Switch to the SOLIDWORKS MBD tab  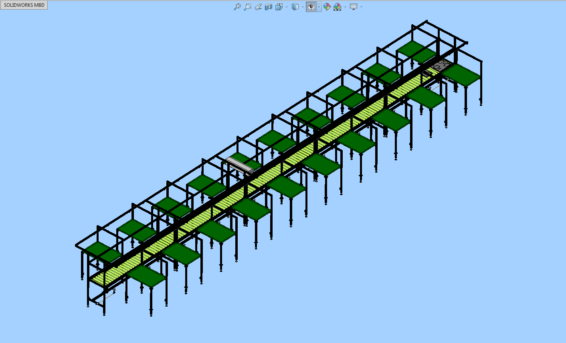pos(24,5)
